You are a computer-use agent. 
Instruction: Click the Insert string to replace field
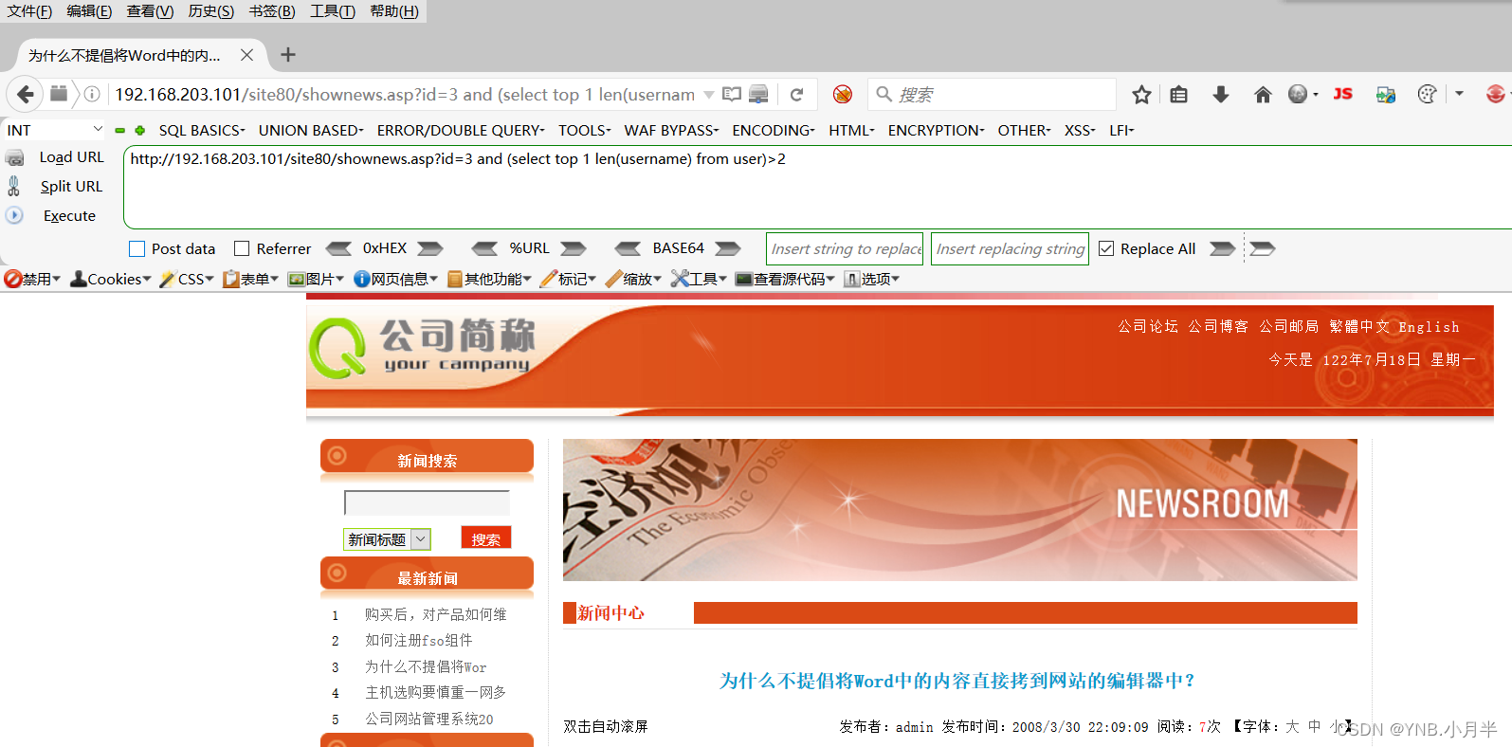click(x=845, y=248)
